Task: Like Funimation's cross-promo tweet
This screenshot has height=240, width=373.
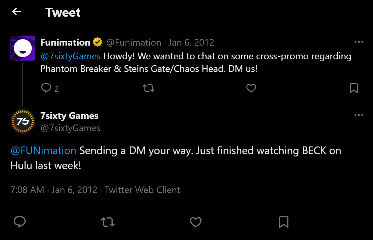Action: (x=251, y=88)
